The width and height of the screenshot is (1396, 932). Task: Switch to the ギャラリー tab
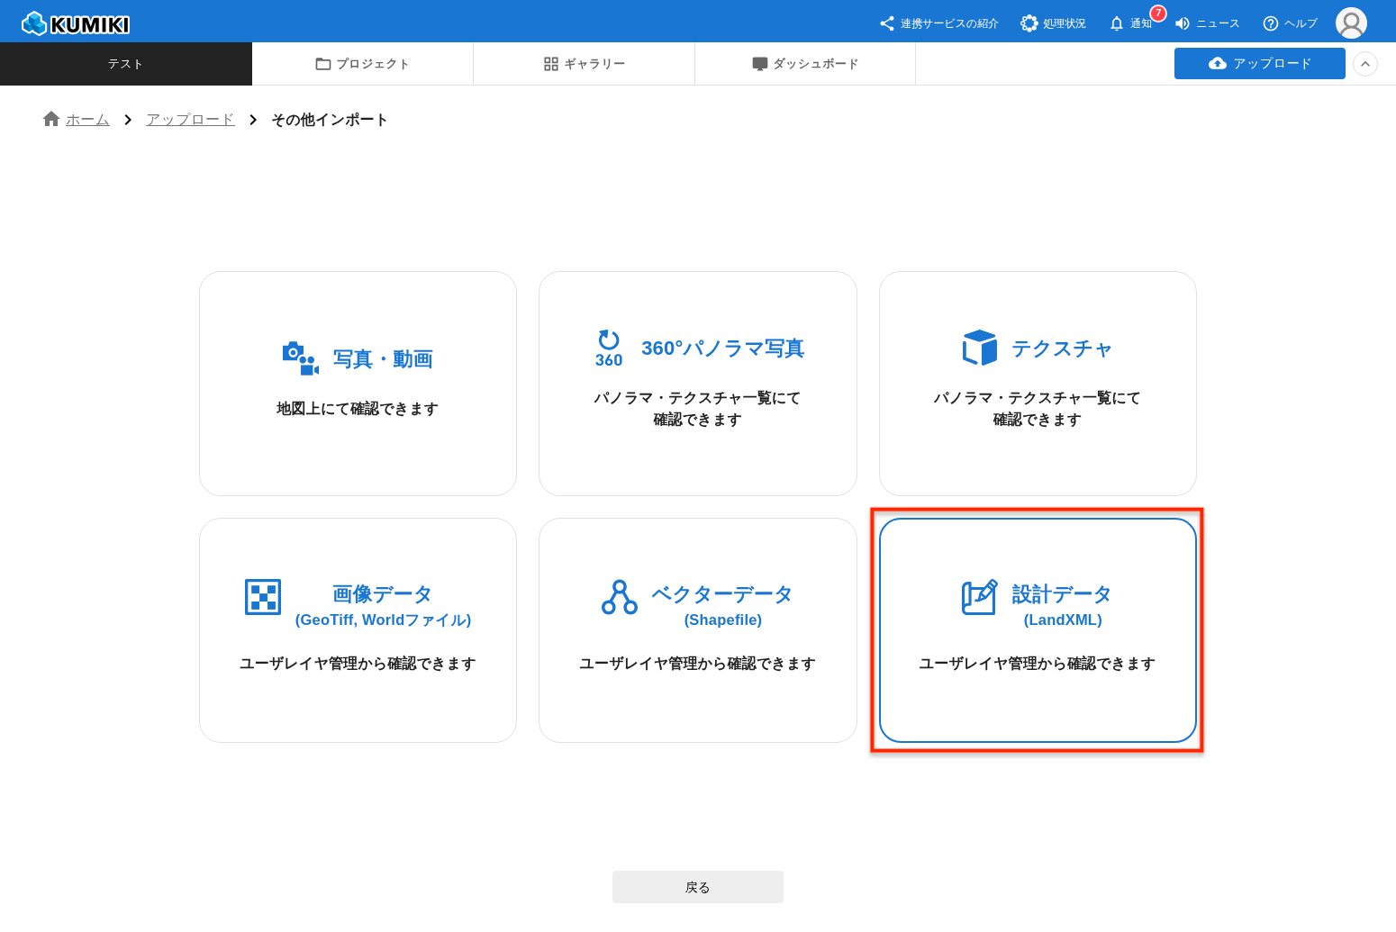pyautogui.click(x=584, y=64)
